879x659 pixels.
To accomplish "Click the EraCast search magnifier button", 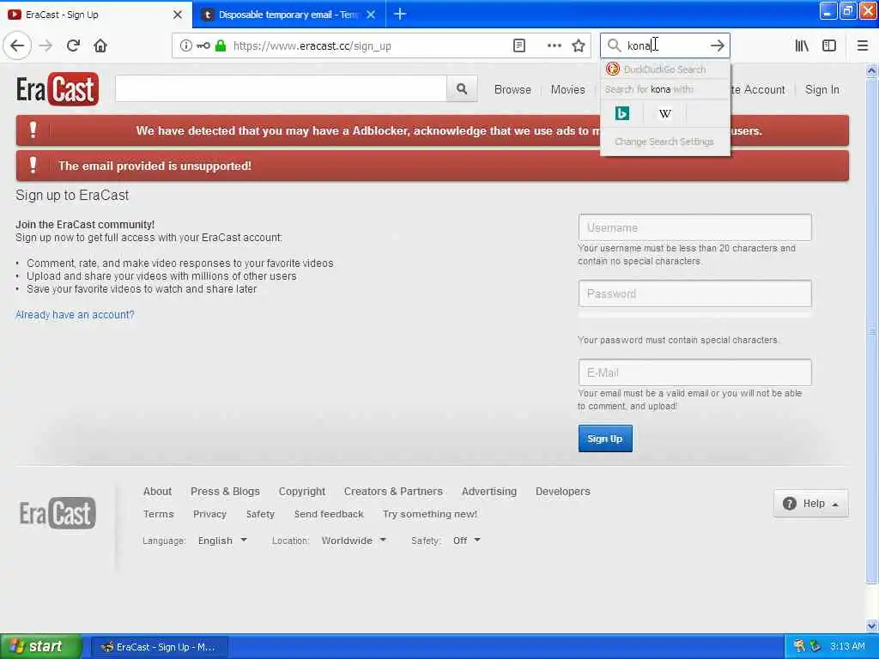I will [x=462, y=88].
